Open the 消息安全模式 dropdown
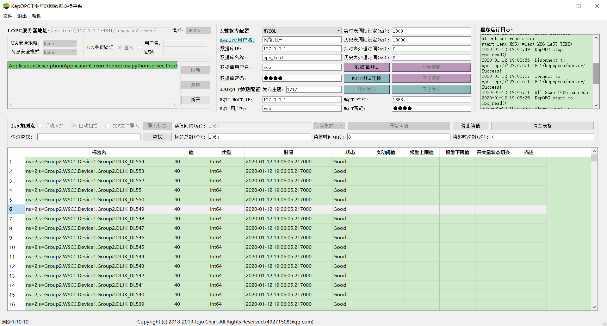 [60, 52]
